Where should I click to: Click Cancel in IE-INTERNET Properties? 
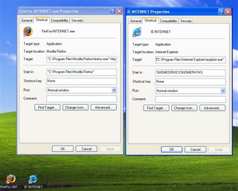[195, 149]
